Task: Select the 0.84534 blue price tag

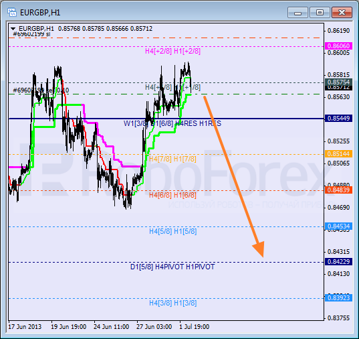Action: (338, 226)
